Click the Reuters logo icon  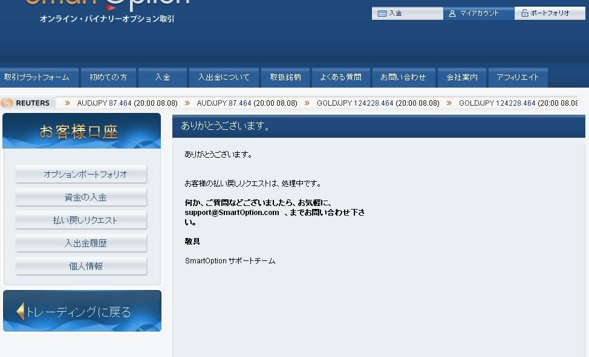[7, 103]
